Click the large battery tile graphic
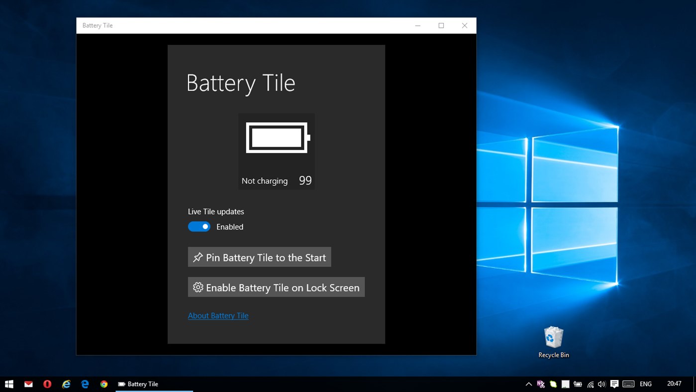This screenshot has width=696, height=392. click(x=276, y=151)
